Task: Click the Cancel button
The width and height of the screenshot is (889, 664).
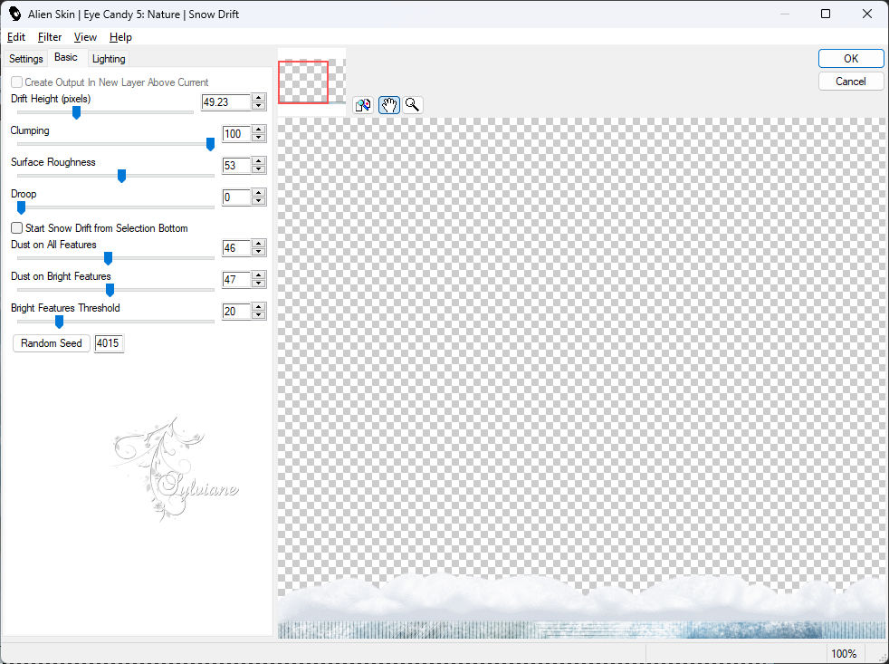Action: click(x=850, y=82)
